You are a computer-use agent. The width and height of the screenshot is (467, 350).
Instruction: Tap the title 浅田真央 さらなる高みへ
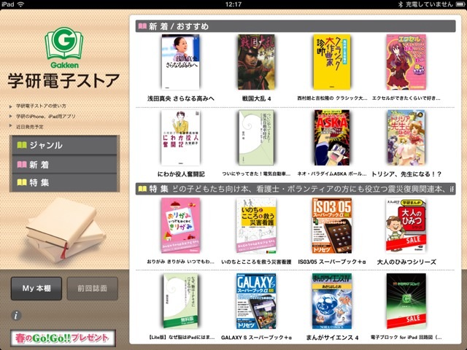point(181,98)
